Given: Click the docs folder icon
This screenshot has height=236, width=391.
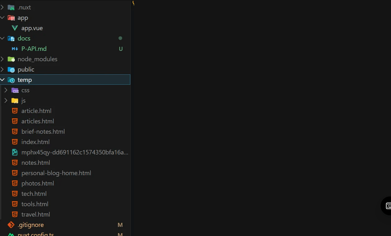Looking at the screenshot, I should click(11, 38).
